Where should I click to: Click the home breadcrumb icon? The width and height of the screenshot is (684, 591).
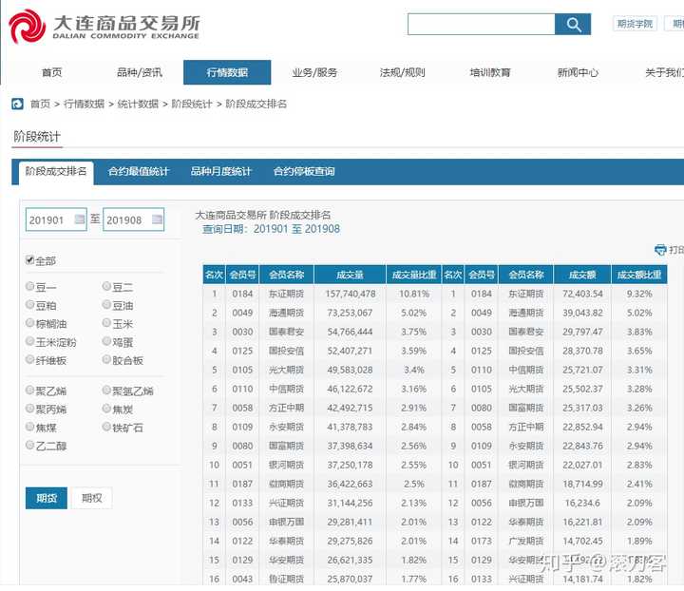17,104
